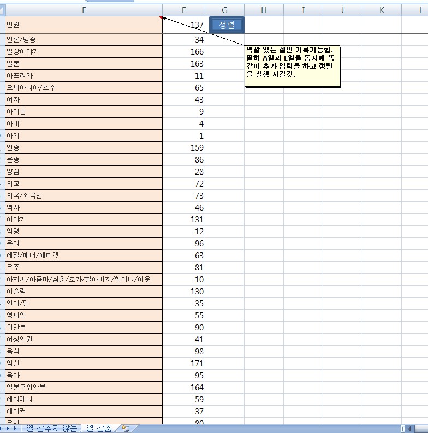
Task: Select the cell labeled 예절/매너/에티켓
Action: click(x=84, y=255)
